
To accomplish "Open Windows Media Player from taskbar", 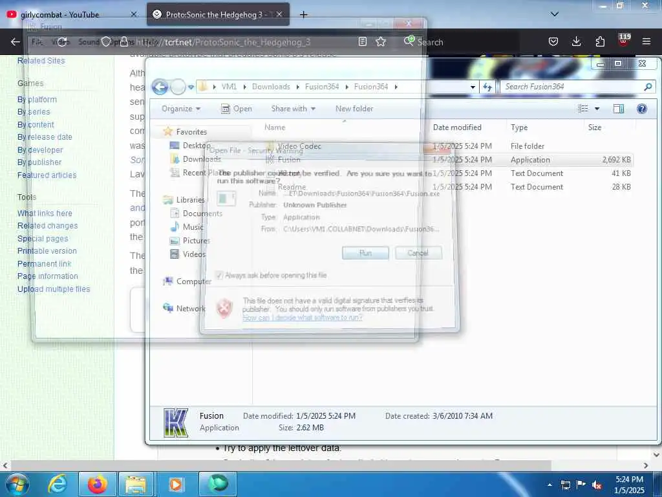I will tap(176, 484).
